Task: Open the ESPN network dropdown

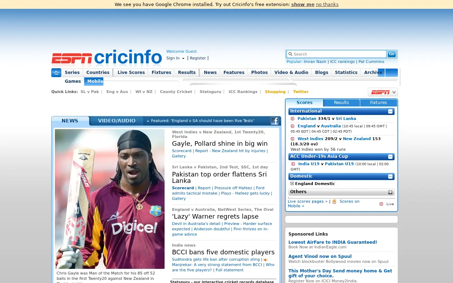Action: (x=383, y=92)
